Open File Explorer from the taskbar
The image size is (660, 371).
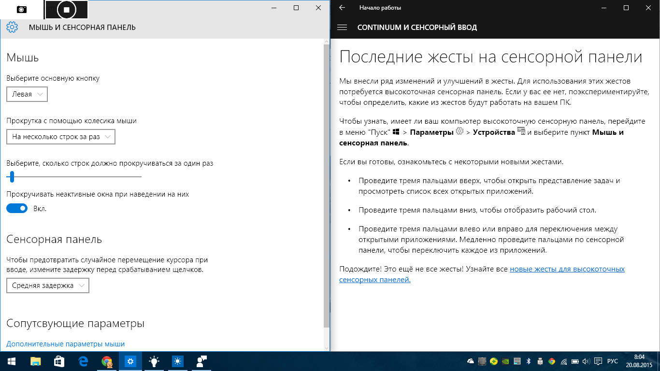click(36, 361)
